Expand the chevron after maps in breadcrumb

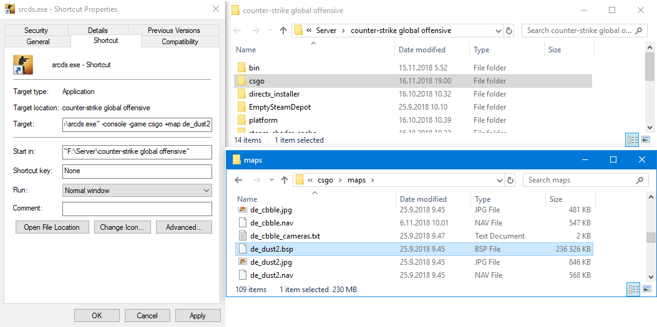(372, 180)
